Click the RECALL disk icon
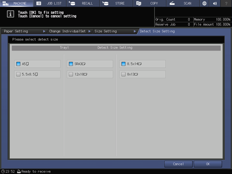The width and height of the screenshot is (232, 174). (x=72, y=3)
